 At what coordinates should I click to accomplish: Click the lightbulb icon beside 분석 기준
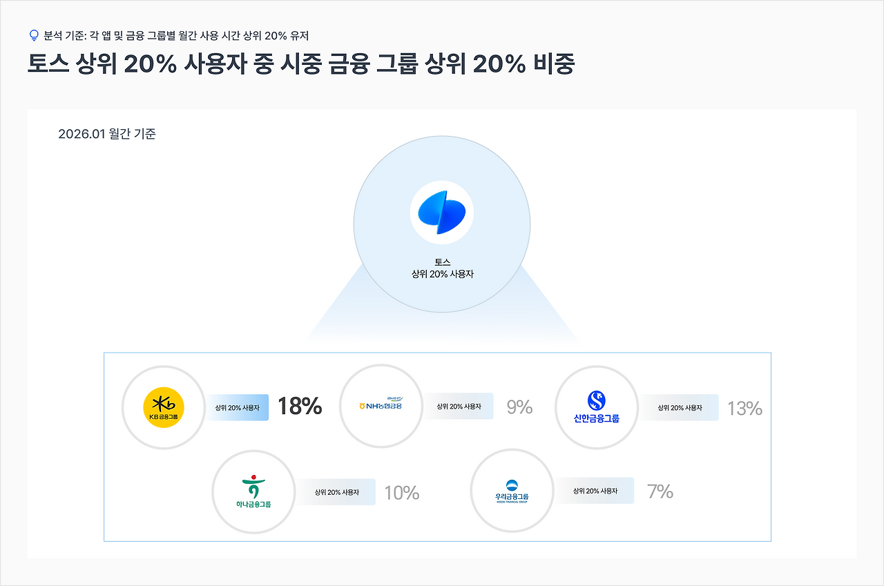(x=34, y=35)
